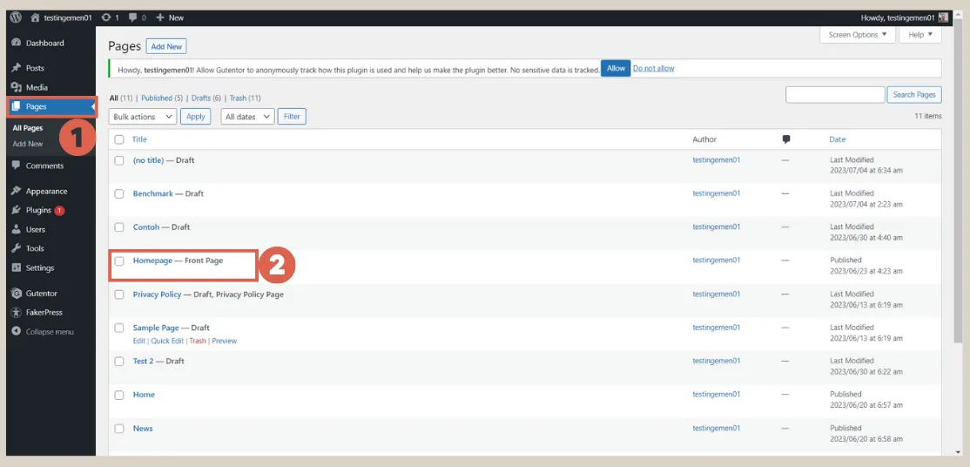Open comments bubble in admin bar
The image size is (970, 467).
pos(133,18)
